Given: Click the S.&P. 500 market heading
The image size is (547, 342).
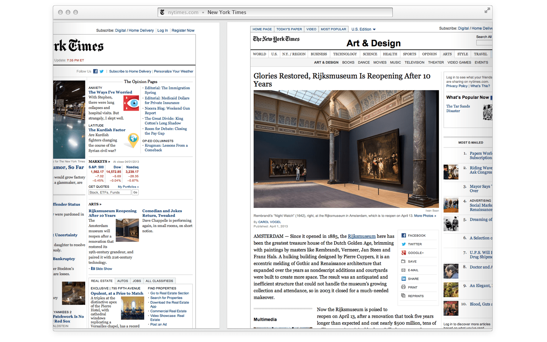Looking at the screenshot, I should [x=96, y=167].
